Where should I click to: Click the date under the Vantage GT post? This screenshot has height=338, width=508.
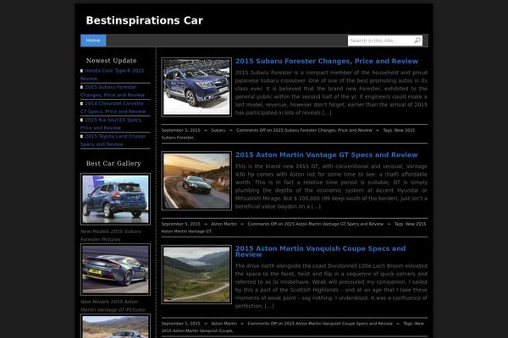(x=181, y=224)
